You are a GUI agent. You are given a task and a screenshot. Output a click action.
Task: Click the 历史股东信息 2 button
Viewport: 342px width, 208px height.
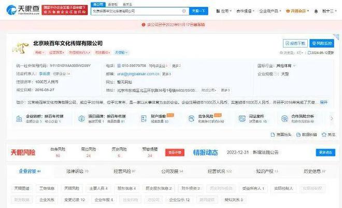(x=159, y=188)
